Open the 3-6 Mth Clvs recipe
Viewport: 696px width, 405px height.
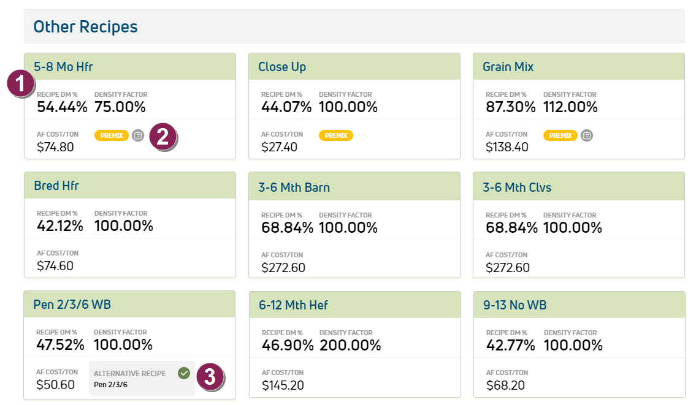point(517,187)
